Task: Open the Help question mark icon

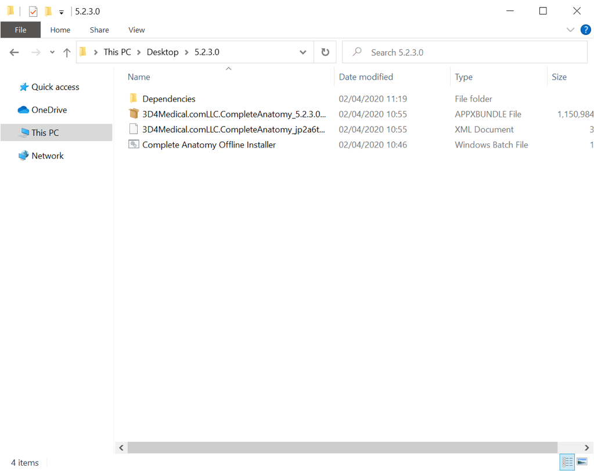Action: coord(586,30)
